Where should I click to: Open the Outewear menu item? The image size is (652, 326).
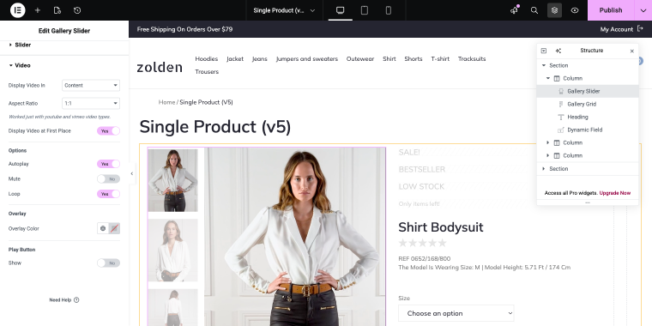coord(360,58)
